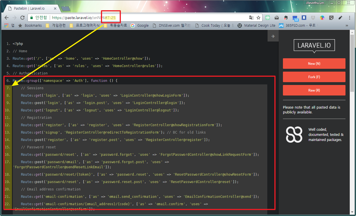Click the LARAVEL.IO logo
Screen dimensions: 356x216
coord(314,45)
